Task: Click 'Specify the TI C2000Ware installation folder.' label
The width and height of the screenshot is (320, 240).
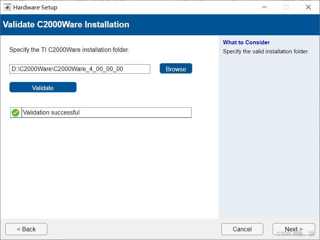Action: (69, 50)
